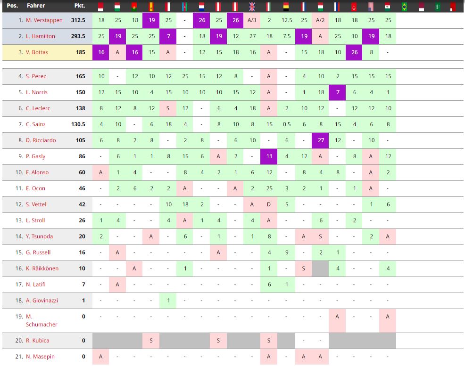Screen dimensions: 465x366
Task: Select Ricciardo's purple 27 result cell
Action: tap(320, 140)
